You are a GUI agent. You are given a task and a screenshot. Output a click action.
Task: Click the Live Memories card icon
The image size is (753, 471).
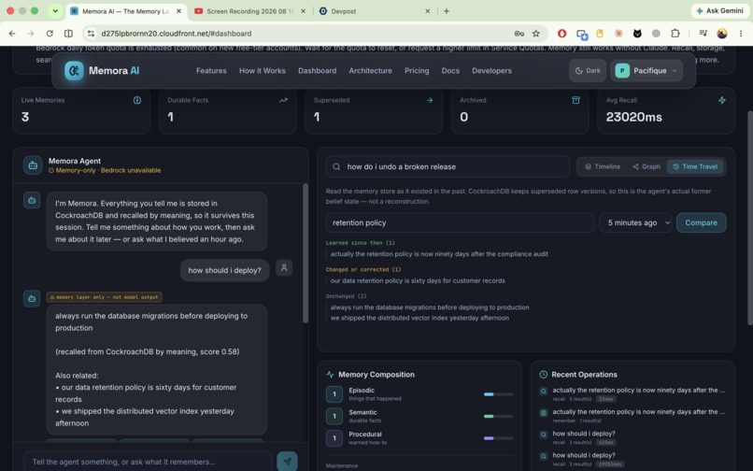(137, 100)
